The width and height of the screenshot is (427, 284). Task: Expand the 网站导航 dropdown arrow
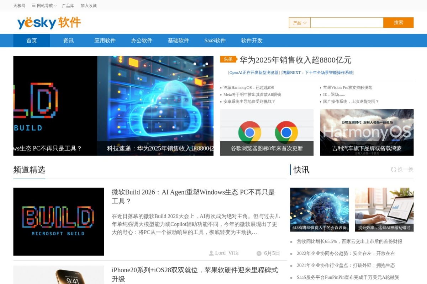[55, 6]
